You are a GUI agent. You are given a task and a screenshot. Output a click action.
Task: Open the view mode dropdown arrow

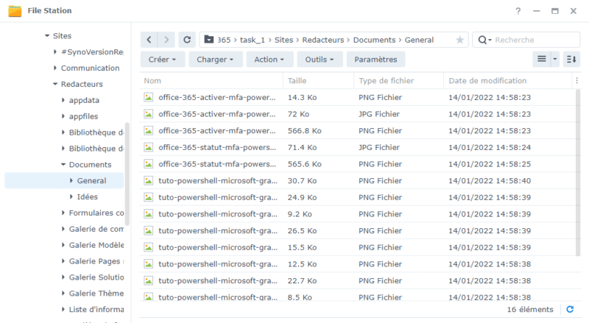tap(555, 60)
